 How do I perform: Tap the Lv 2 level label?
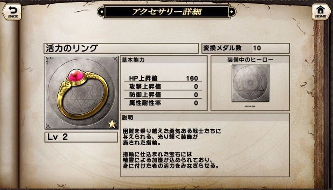coord(81,137)
